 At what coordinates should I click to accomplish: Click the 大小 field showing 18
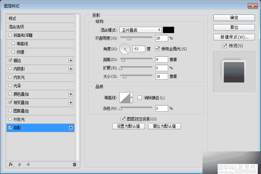pos(161,76)
